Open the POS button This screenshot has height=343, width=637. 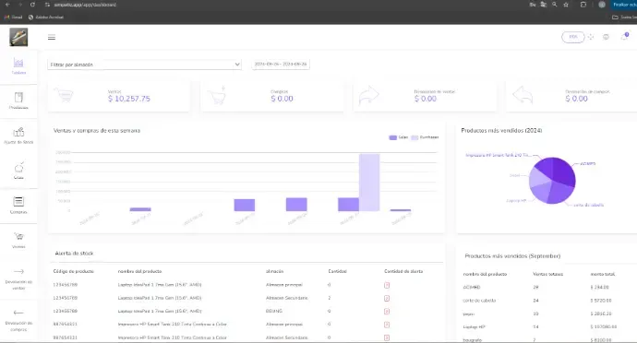click(x=572, y=37)
